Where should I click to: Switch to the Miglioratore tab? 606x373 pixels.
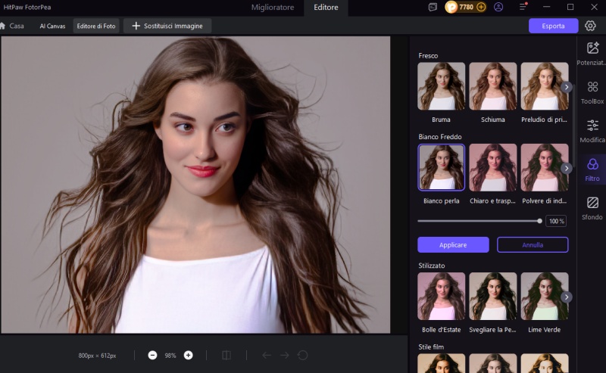(x=273, y=8)
